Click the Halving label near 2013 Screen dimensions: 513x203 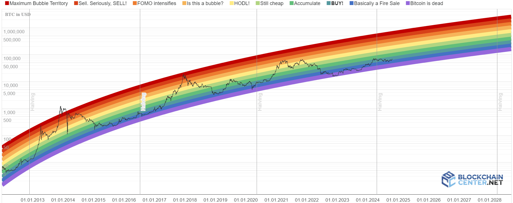click(33, 102)
